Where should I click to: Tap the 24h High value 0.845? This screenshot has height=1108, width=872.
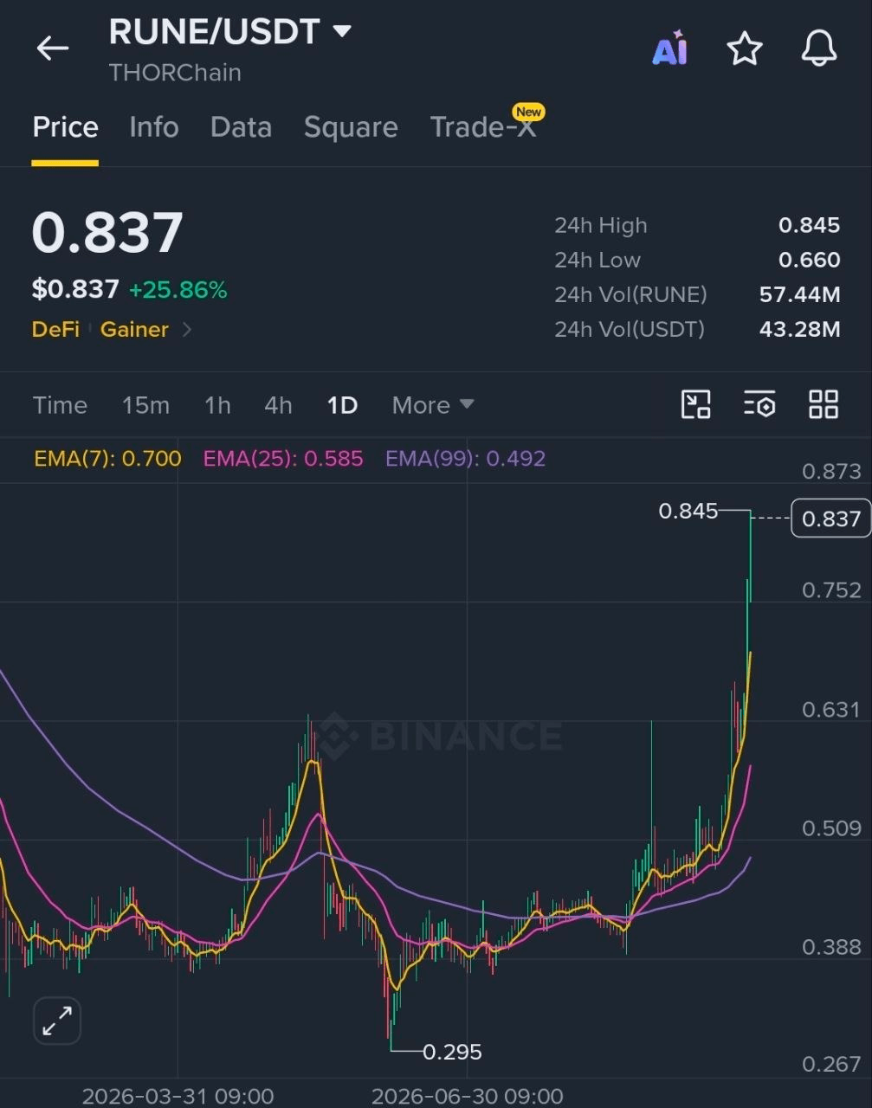point(809,225)
